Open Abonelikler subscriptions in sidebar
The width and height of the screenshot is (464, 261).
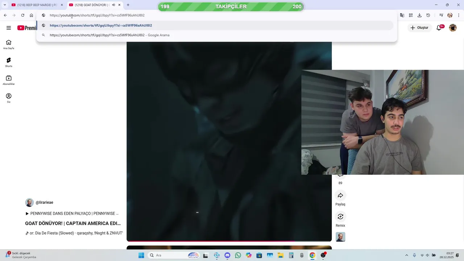(9, 80)
